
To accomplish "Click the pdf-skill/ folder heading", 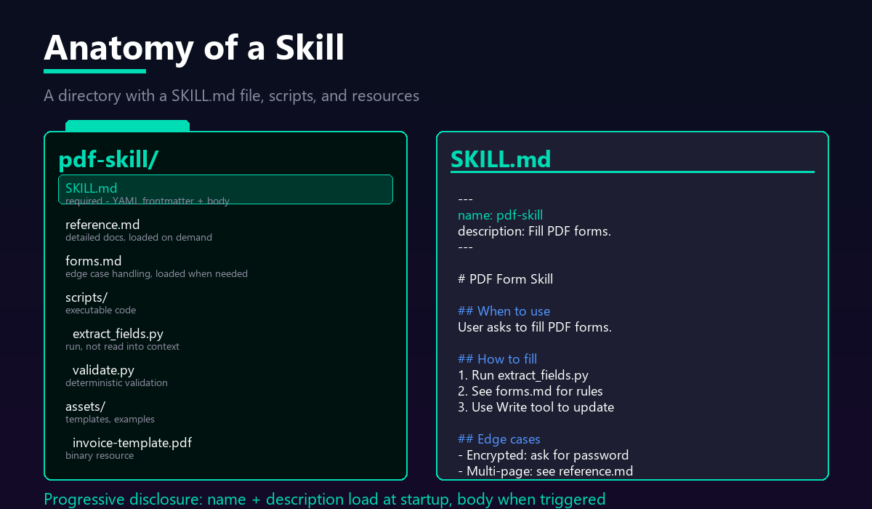I will 108,160.
